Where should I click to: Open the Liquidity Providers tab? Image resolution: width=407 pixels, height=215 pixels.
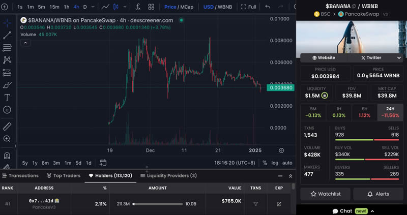pyautogui.click(x=167, y=175)
